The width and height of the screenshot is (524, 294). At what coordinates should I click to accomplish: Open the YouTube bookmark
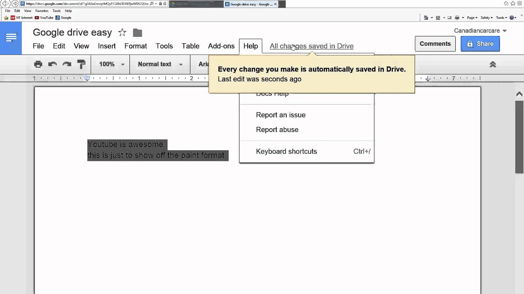(44, 18)
